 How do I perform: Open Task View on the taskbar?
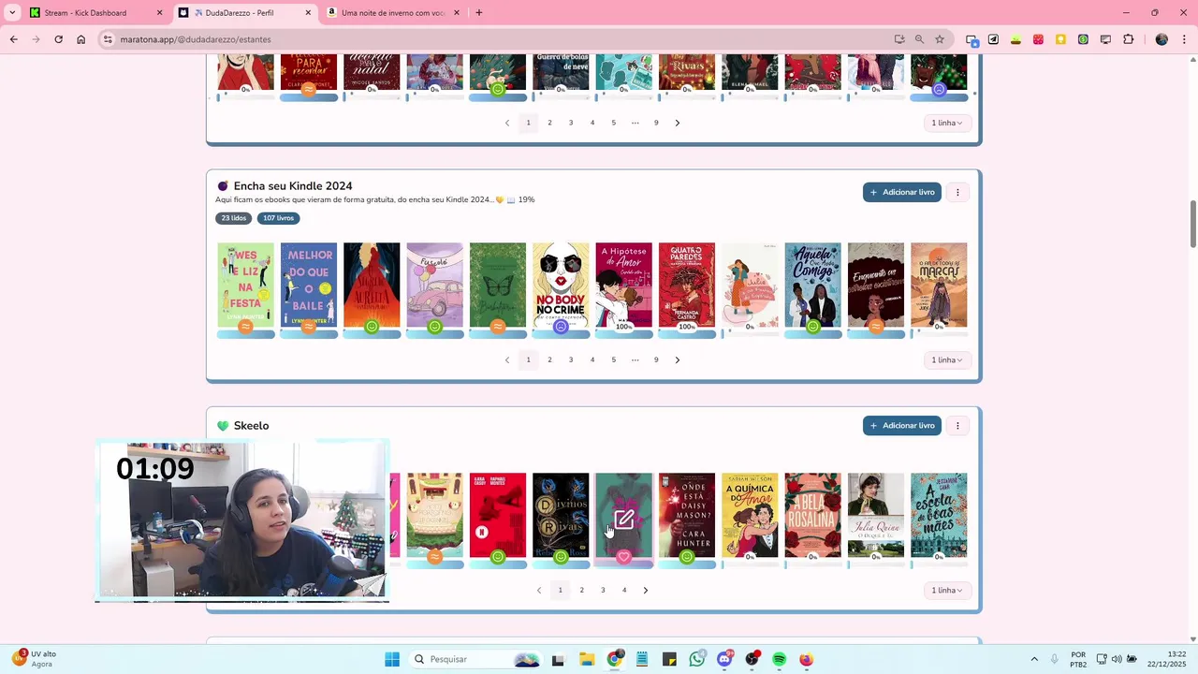click(558, 659)
